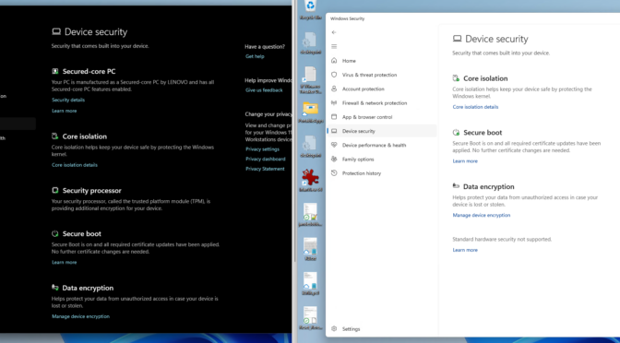The image size is (620, 343).
Task: Click Device security title in the dark window
Action: pyautogui.click(x=96, y=32)
